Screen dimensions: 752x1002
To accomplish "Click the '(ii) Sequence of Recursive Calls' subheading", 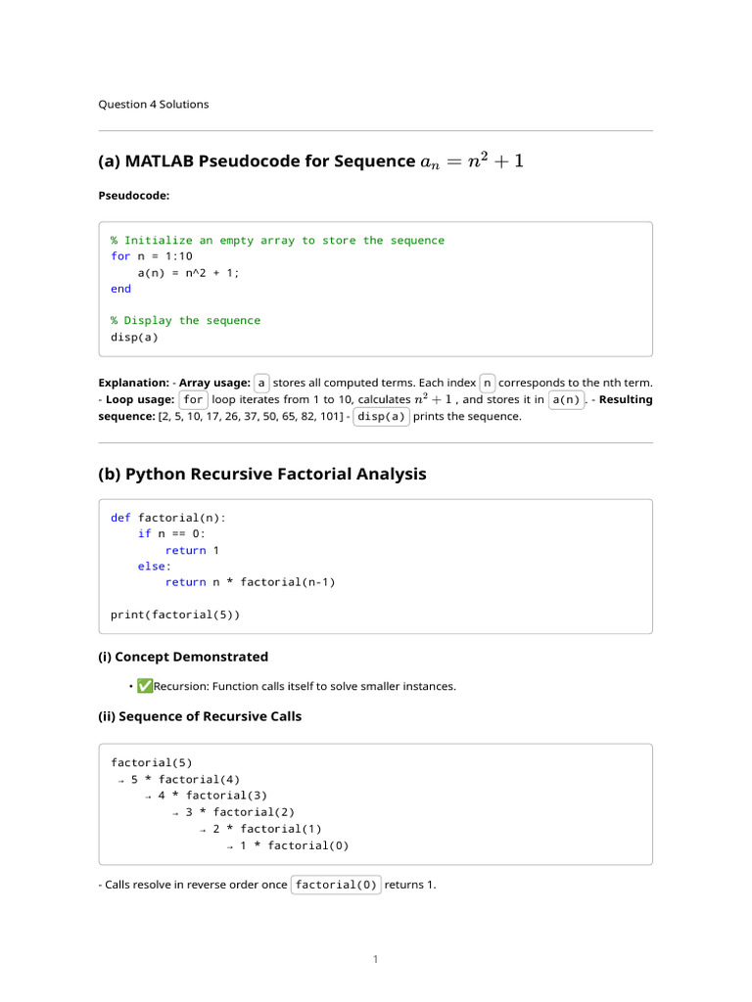I will coord(200,716).
